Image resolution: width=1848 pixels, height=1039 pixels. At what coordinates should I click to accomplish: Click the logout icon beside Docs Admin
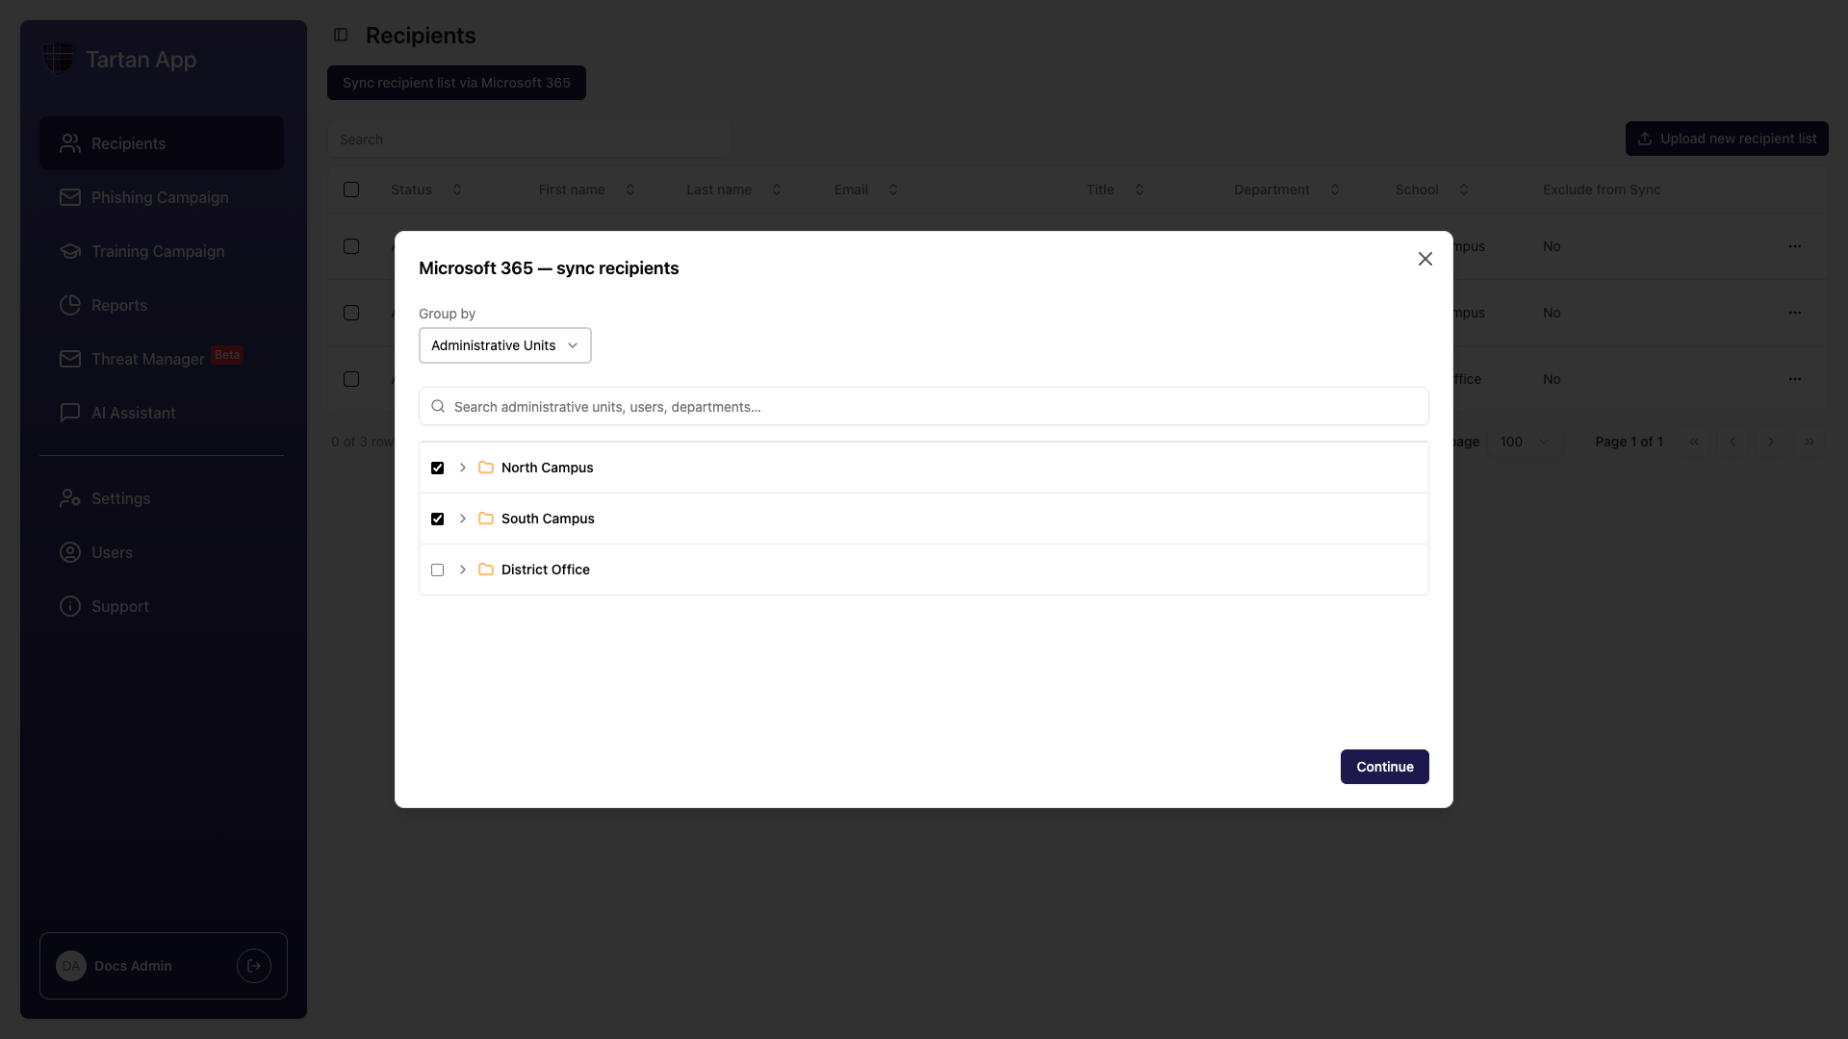[x=254, y=966]
